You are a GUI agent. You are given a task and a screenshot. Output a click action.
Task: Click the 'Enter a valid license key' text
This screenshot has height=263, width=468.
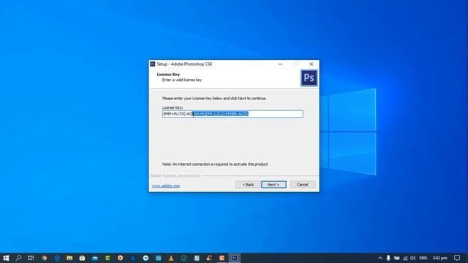point(182,80)
